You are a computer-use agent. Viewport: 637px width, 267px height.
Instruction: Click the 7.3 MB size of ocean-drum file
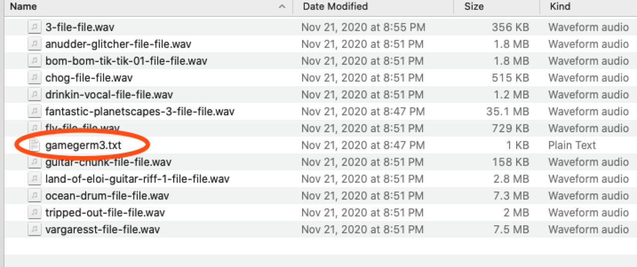point(513,196)
